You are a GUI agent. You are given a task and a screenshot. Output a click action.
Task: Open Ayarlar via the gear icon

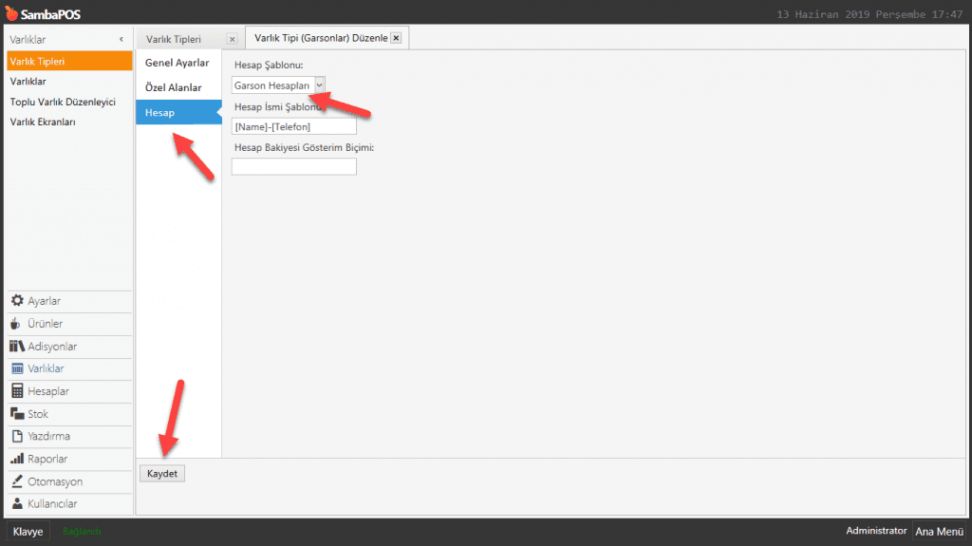click(17, 301)
